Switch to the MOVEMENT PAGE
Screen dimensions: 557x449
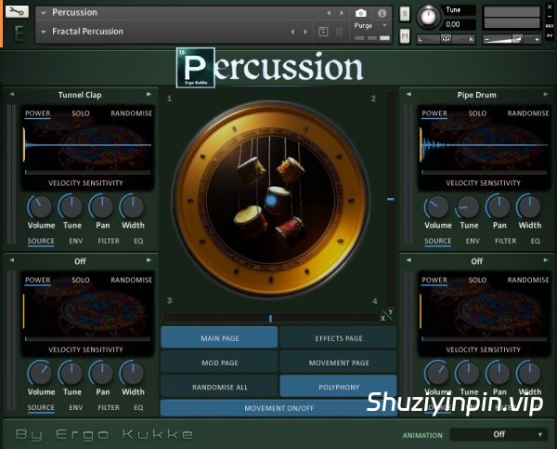pos(339,363)
